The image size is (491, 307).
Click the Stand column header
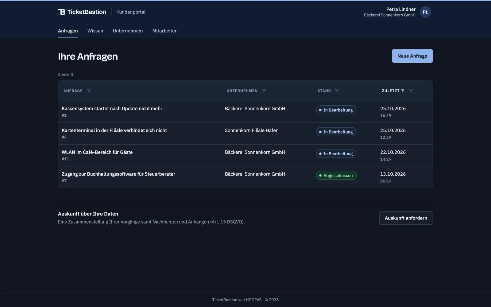(x=324, y=91)
